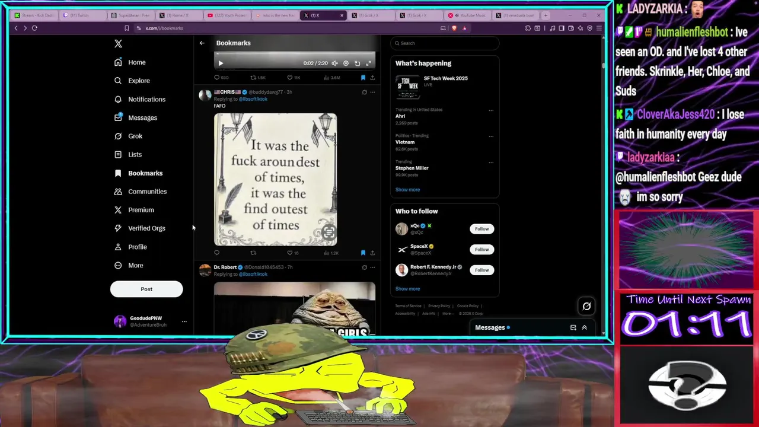Open Grok explain icon on CHRIS post
The width and height of the screenshot is (759, 427).
tap(364, 92)
